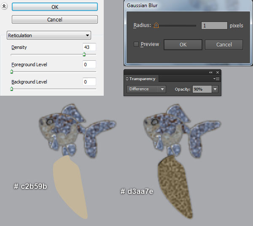Edit the Opacity 90% field

(x=202, y=89)
